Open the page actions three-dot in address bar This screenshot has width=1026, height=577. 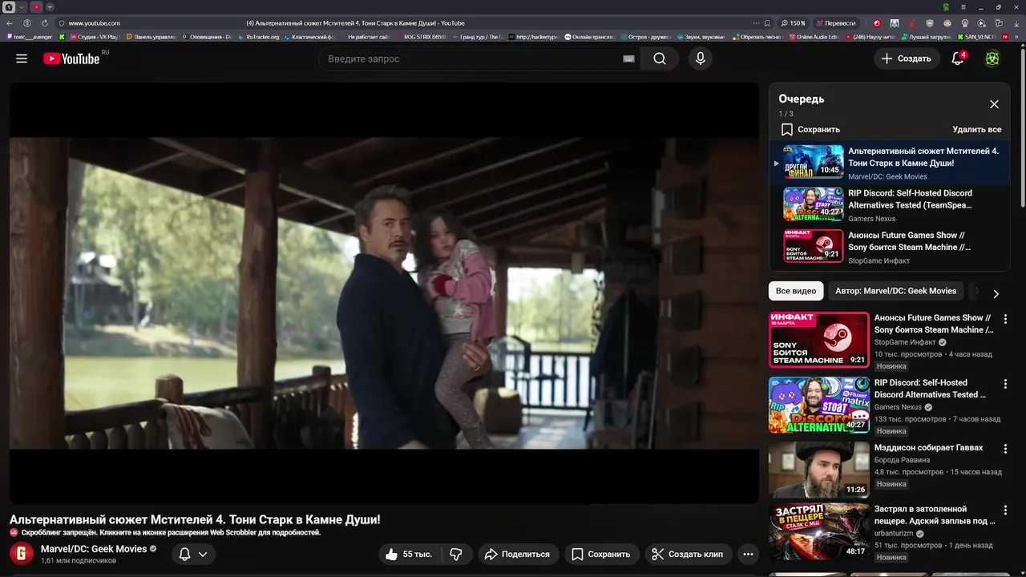(755, 23)
